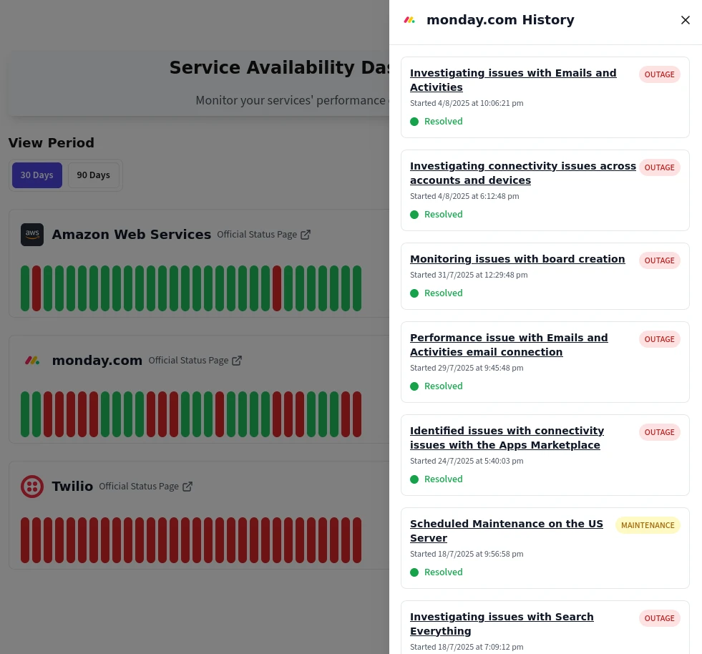Image resolution: width=702 pixels, height=654 pixels.
Task: Click OUTAGE badge on Search Everything incident
Action: click(660, 618)
